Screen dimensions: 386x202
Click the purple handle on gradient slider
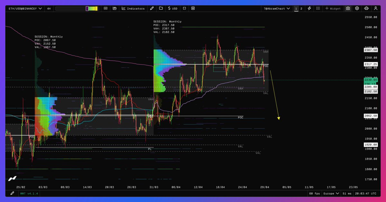coord(87,9)
